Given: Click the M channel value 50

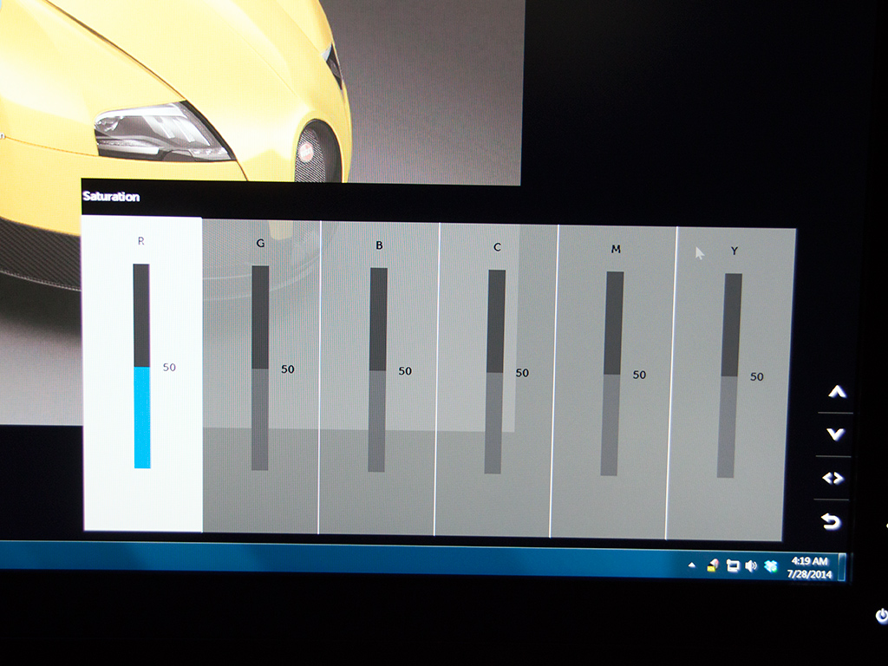Looking at the screenshot, I should [x=639, y=375].
